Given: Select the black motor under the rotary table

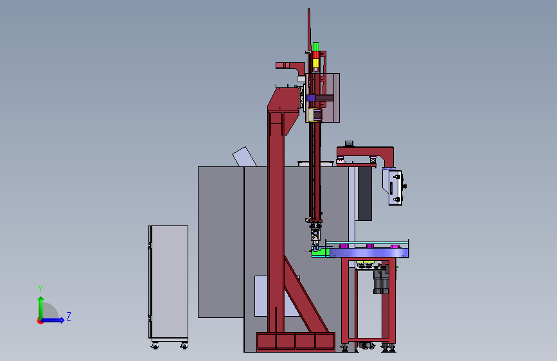Looking at the screenshot, I should click(x=381, y=283).
